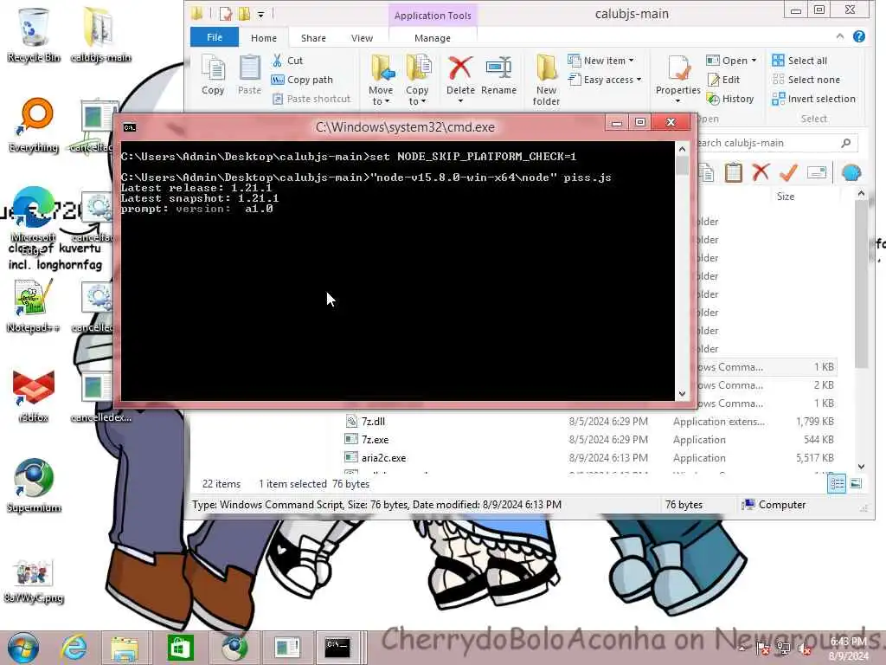Screen dimensions: 886x665
Task: Expand the Open dropdown arrow
Action: (754, 61)
